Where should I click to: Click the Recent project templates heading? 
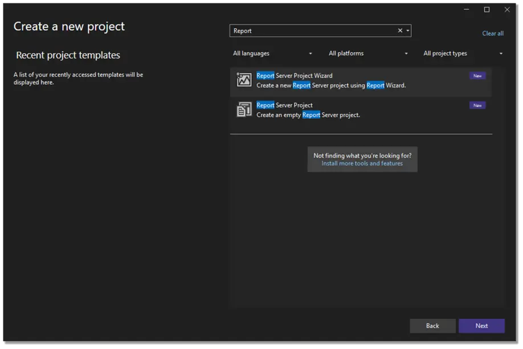pos(68,55)
